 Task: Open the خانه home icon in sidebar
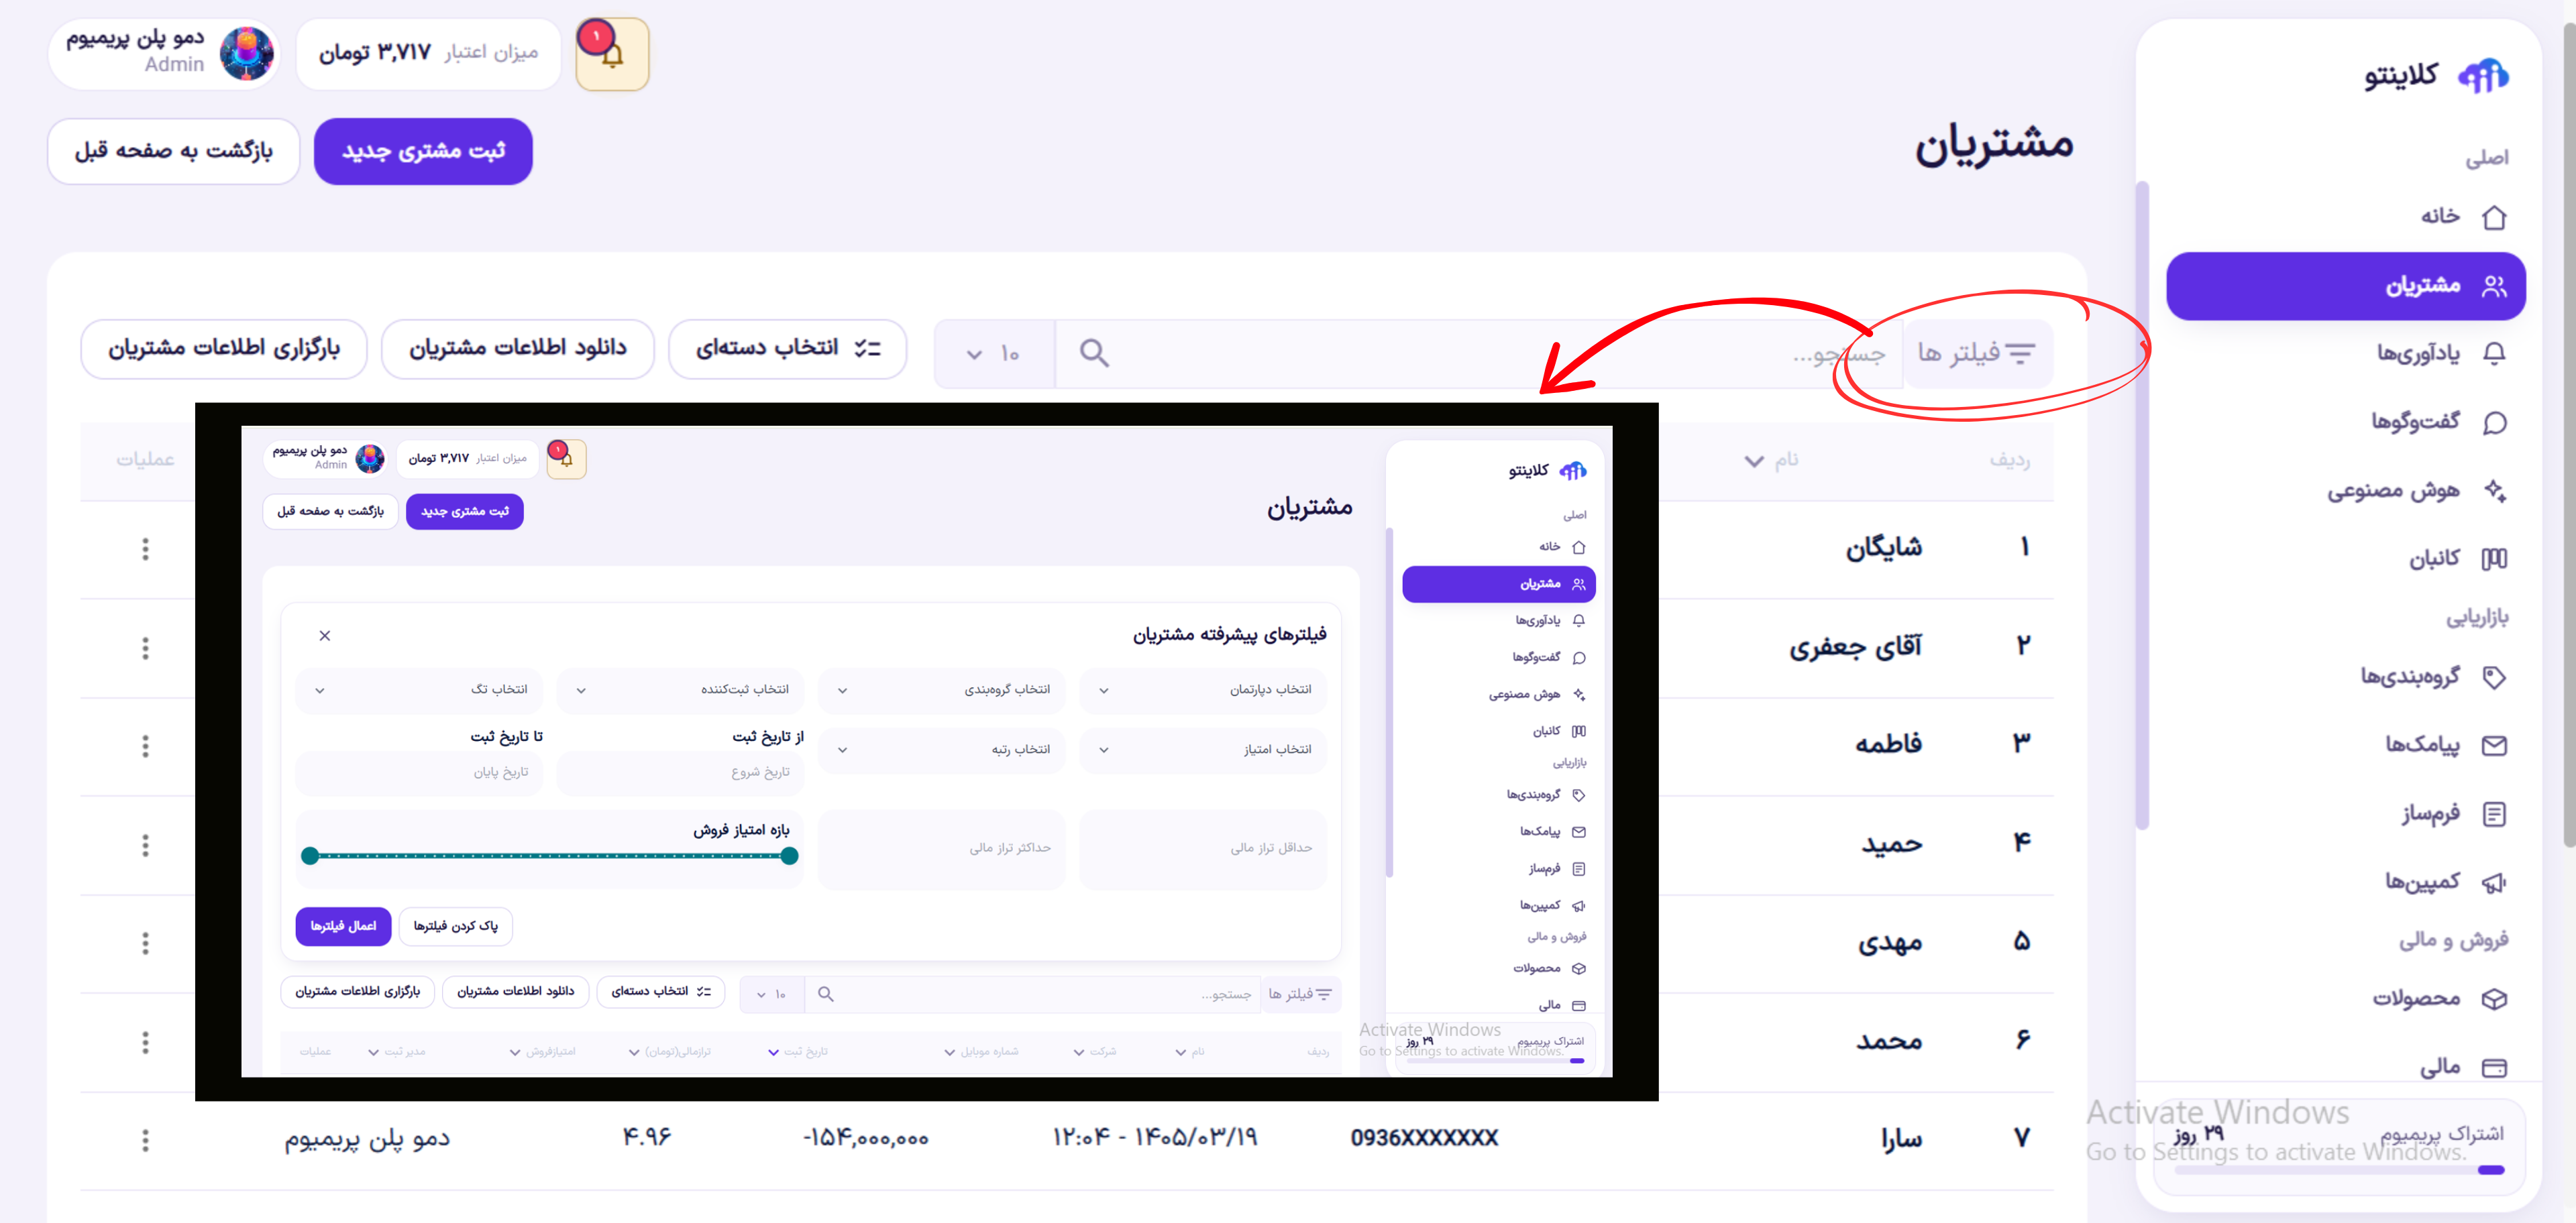pyautogui.click(x=2494, y=217)
